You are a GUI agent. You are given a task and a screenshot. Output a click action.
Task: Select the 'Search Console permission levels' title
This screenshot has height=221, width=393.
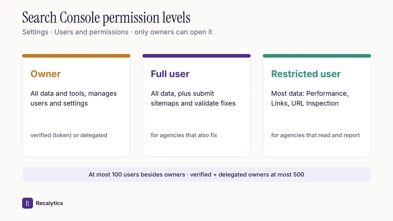point(106,18)
